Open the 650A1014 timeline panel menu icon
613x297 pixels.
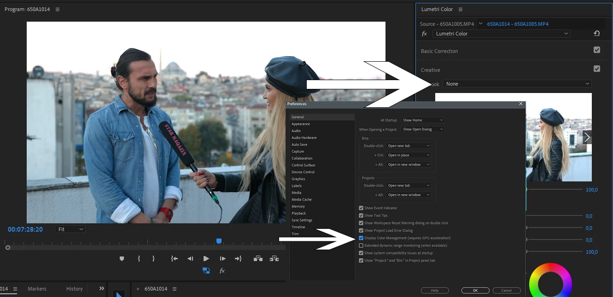pyautogui.click(x=175, y=289)
